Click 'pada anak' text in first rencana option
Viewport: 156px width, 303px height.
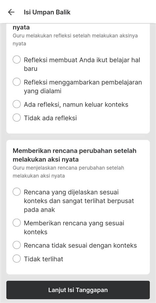point(39,210)
